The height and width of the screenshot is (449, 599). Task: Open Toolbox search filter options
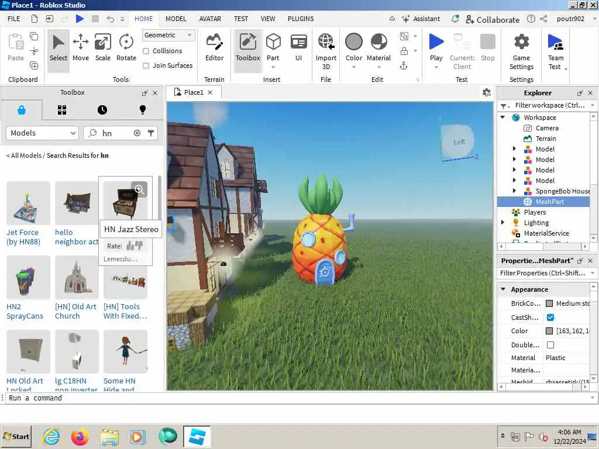[151, 133]
